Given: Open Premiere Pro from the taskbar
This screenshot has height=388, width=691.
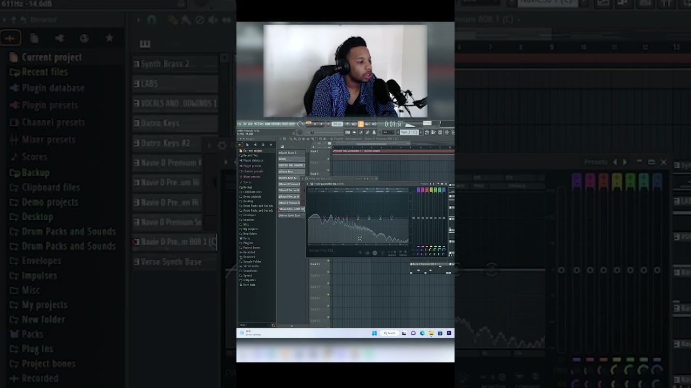Looking at the screenshot, I should click(x=449, y=333).
